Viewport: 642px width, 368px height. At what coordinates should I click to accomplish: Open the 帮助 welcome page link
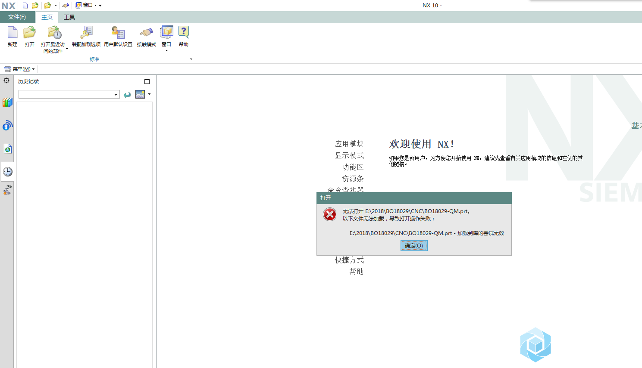[x=357, y=272]
